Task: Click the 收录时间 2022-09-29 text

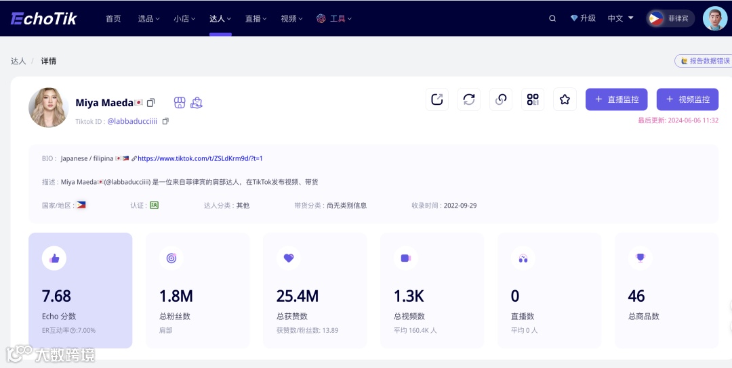Action: pyautogui.click(x=444, y=206)
